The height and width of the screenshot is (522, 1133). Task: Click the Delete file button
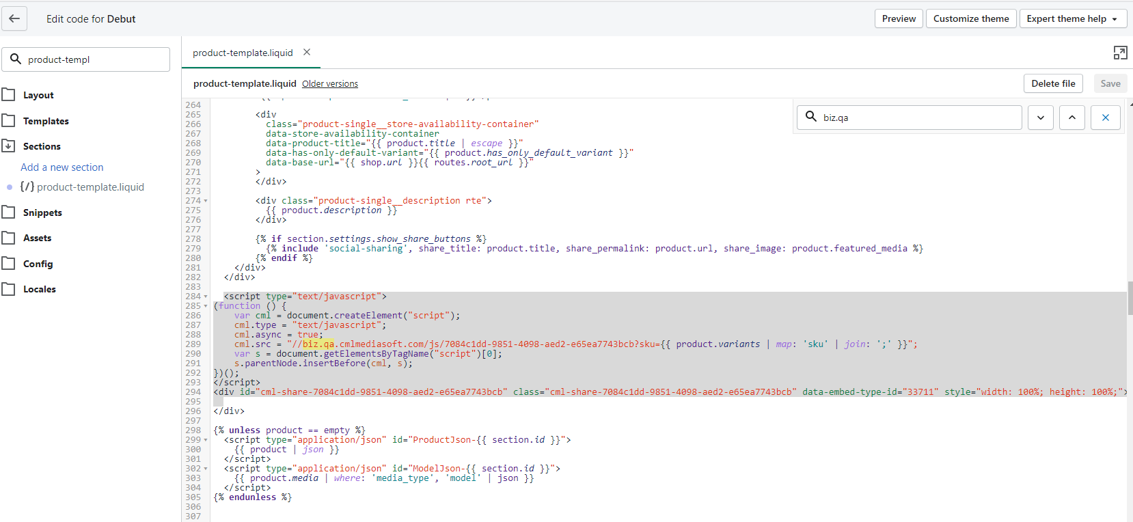pos(1053,83)
